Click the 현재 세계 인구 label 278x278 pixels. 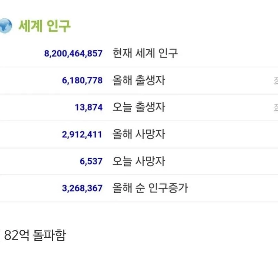point(145,53)
